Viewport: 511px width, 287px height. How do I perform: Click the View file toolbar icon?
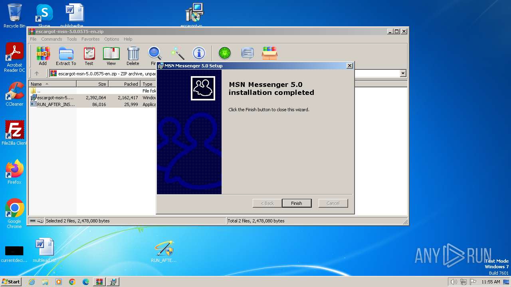coord(111,56)
